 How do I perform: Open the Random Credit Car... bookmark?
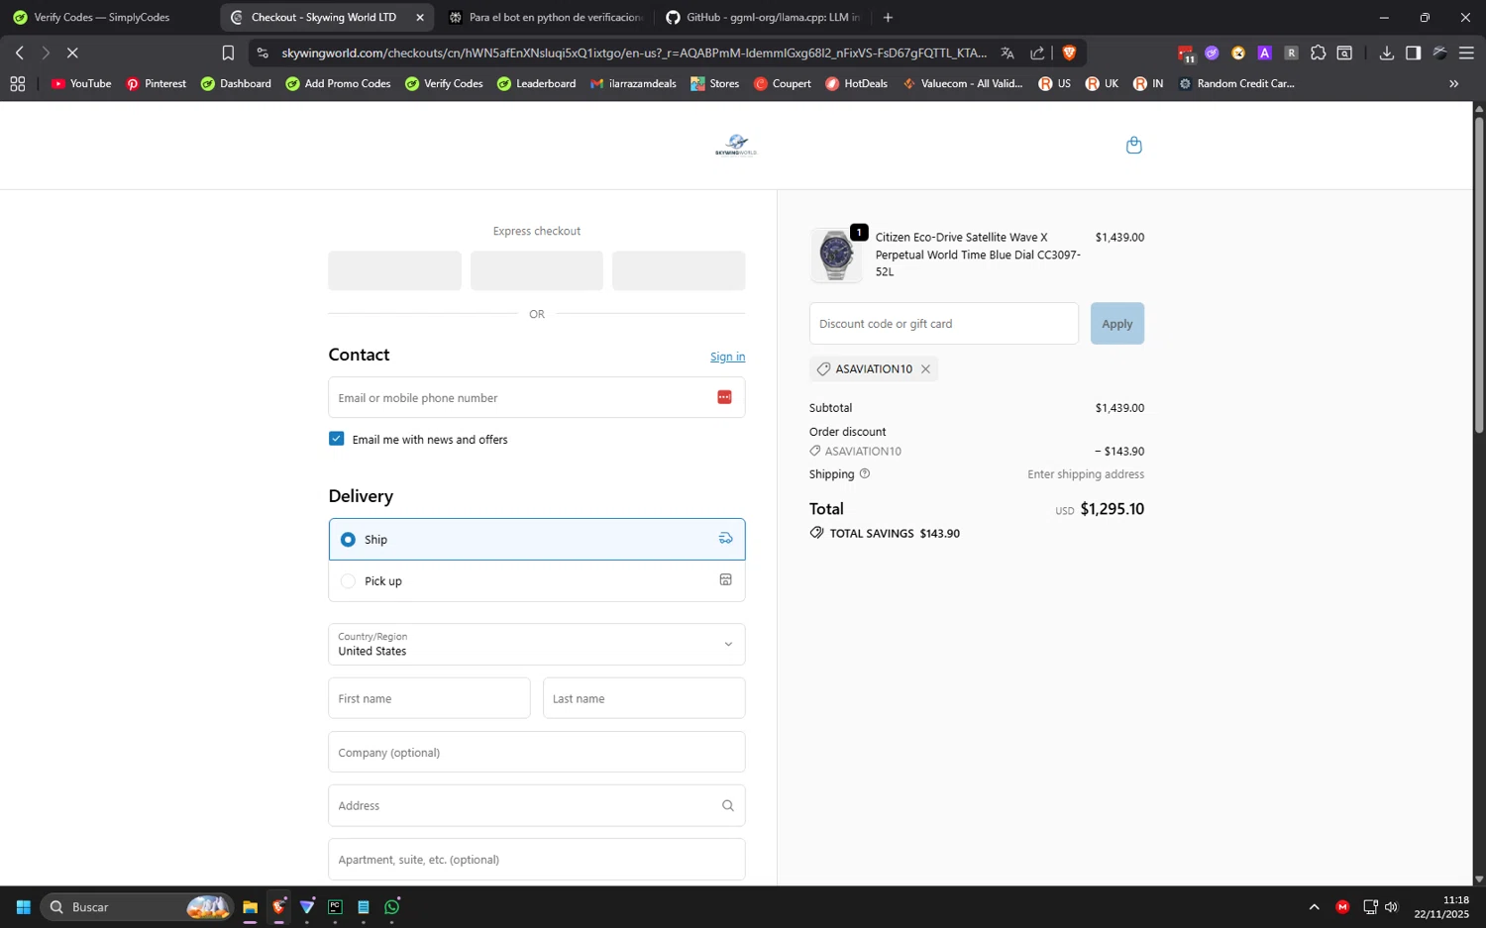(1236, 84)
